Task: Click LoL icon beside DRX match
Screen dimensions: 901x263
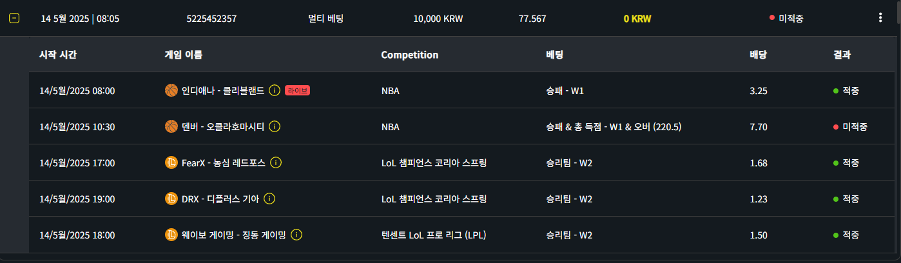Action: point(171,199)
